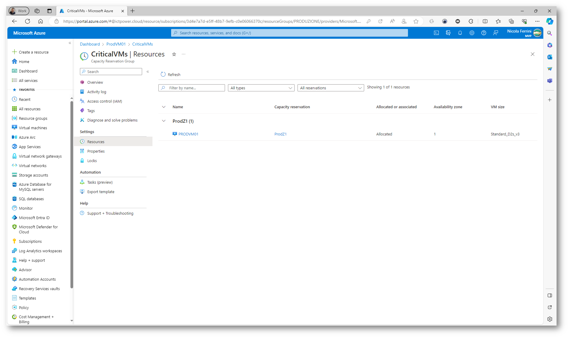Click the browser reload page icon
This screenshot has width=569, height=338.
pos(28,21)
